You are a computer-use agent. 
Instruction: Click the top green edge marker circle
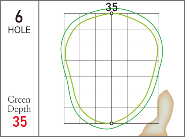point(111,13)
